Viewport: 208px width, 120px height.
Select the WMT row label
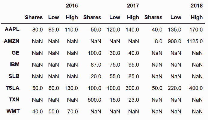click(x=13, y=112)
